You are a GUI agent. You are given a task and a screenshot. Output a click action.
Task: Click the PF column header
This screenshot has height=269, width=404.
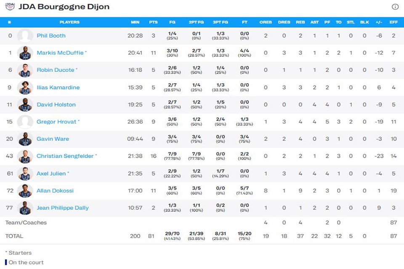tap(327, 22)
